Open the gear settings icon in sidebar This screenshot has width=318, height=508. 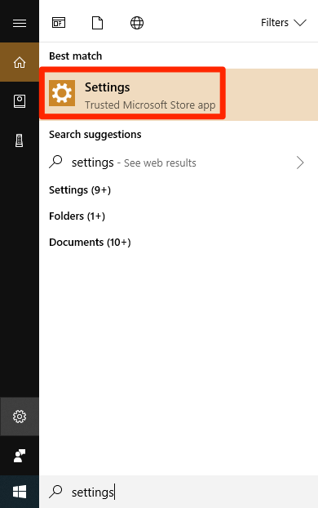(x=20, y=417)
